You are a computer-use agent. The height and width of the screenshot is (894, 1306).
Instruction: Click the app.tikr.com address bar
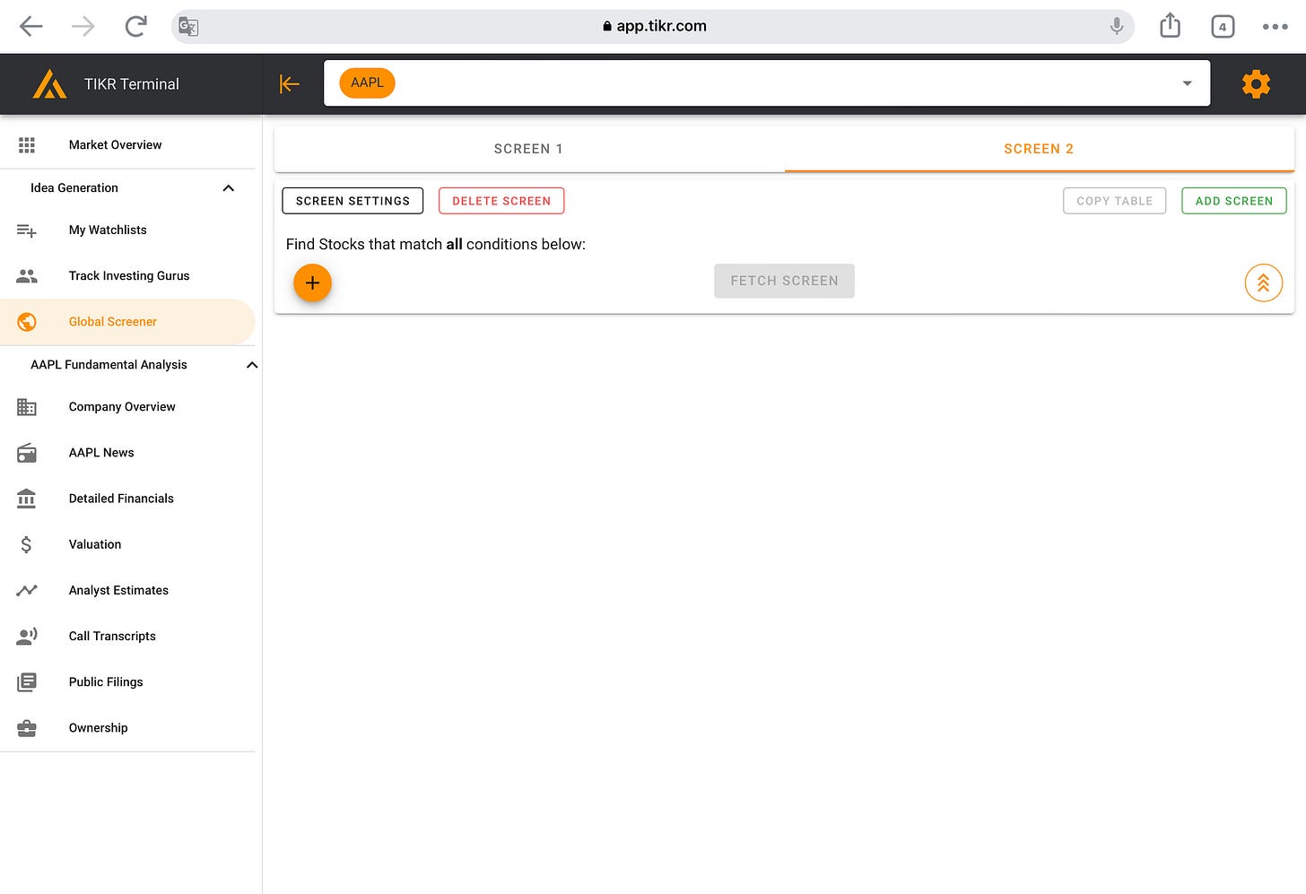[x=653, y=26]
